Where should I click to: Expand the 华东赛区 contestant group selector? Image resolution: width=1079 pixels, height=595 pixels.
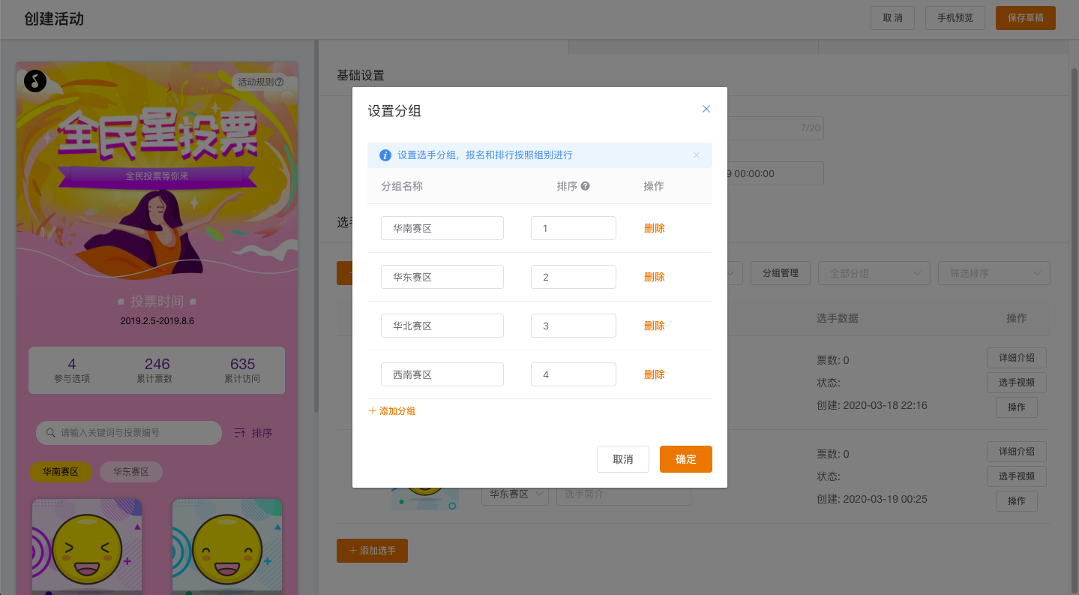pos(514,494)
